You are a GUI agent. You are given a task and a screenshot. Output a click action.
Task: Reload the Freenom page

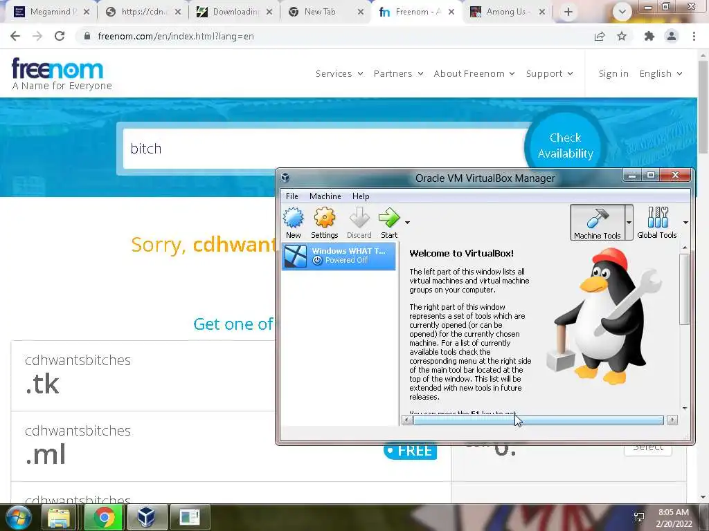(x=60, y=36)
